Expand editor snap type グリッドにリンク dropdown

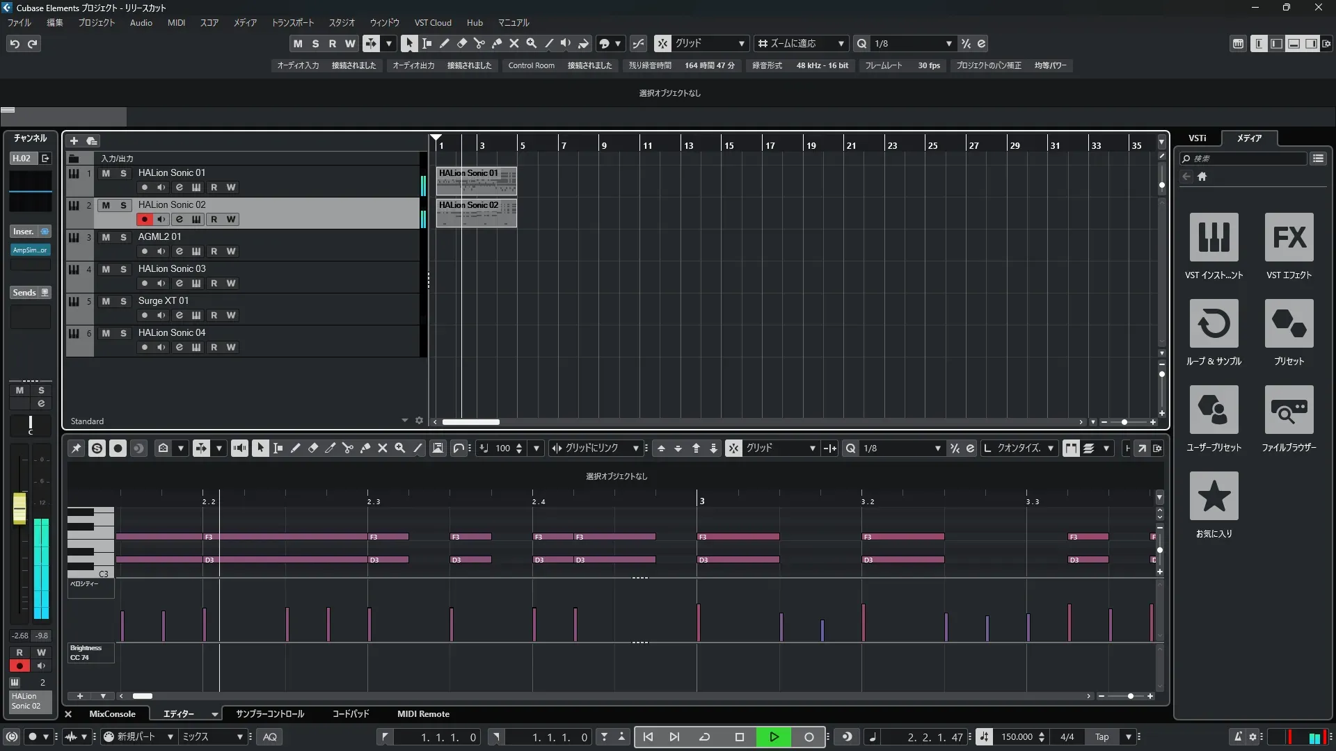tap(635, 449)
